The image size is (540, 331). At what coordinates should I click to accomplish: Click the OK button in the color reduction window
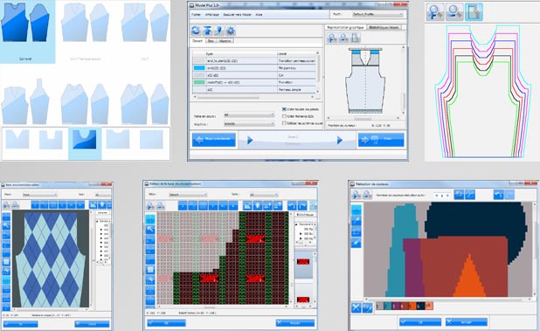(420, 322)
